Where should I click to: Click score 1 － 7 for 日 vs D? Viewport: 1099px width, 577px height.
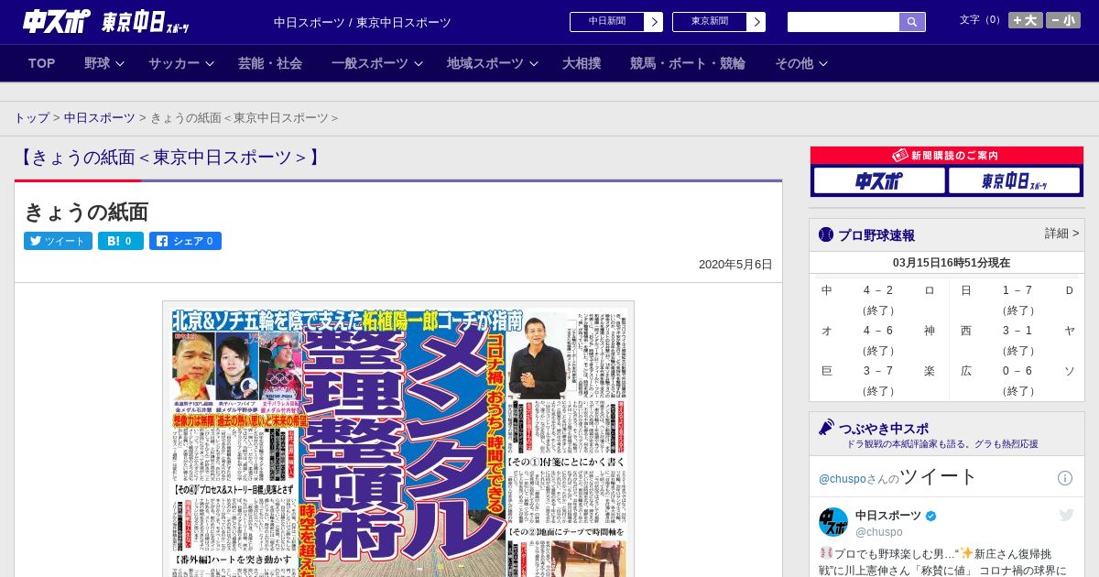tap(1017, 290)
